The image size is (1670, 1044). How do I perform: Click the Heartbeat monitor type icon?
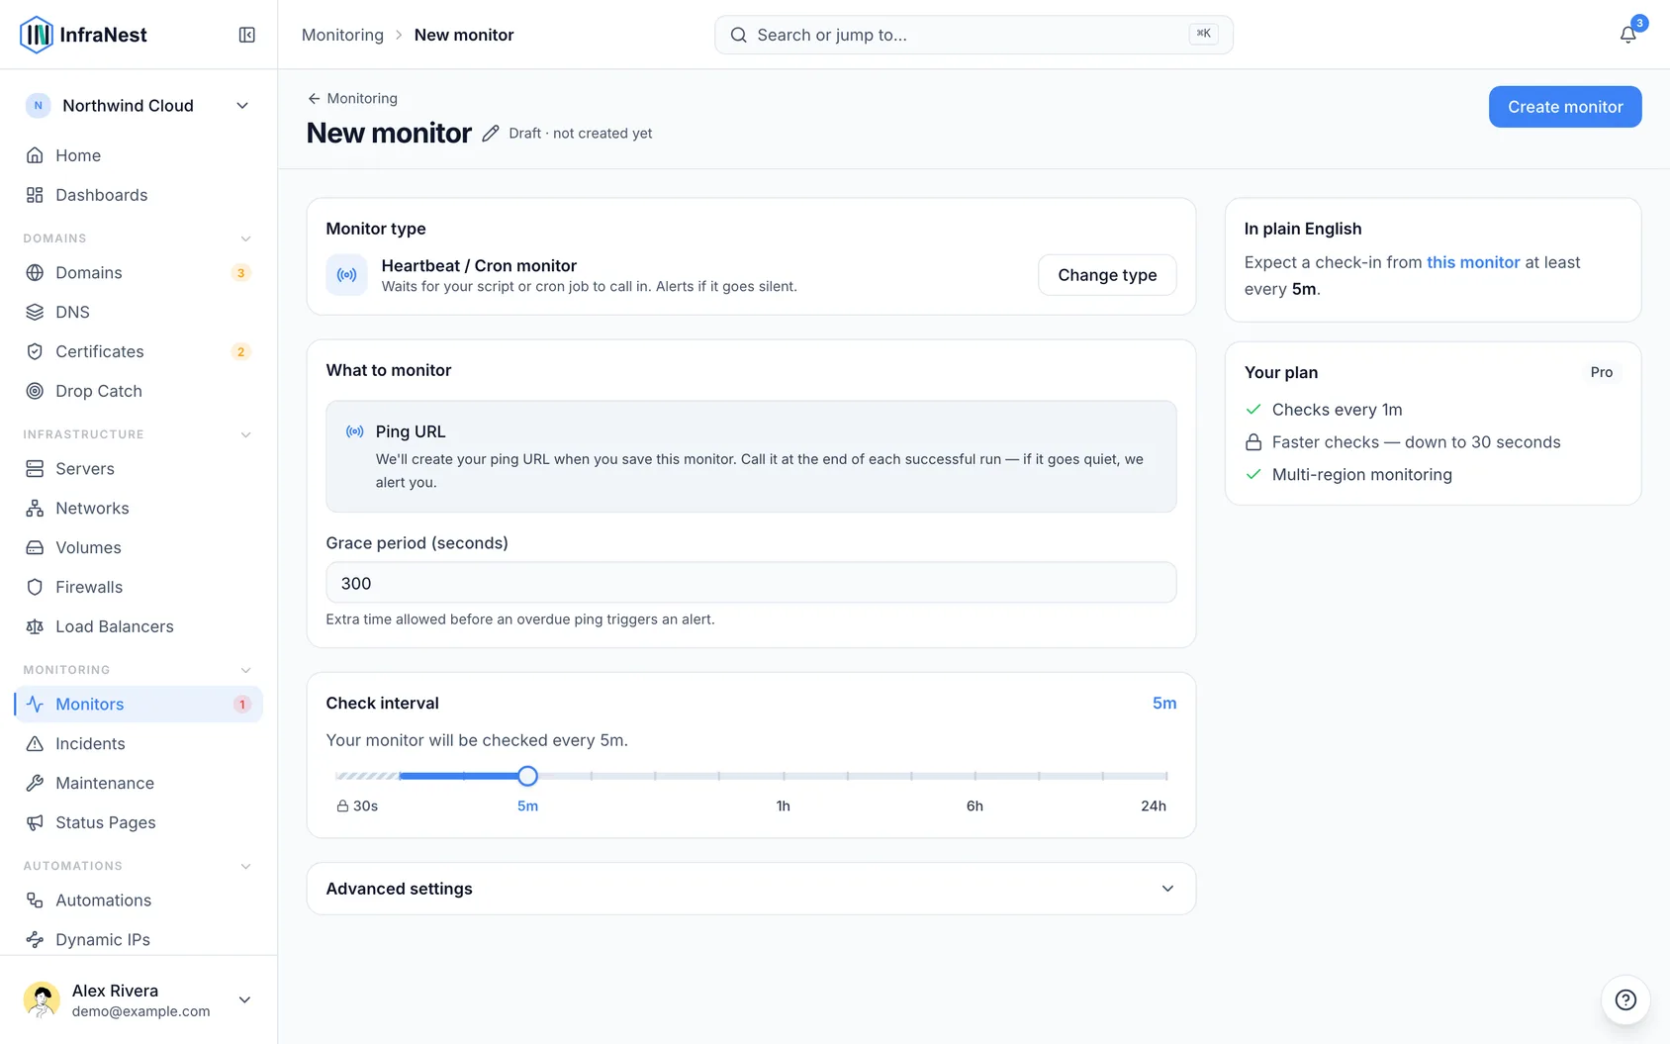(x=347, y=275)
